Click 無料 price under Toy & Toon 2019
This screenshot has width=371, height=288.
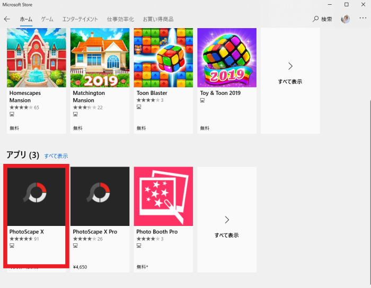click(205, 128)
